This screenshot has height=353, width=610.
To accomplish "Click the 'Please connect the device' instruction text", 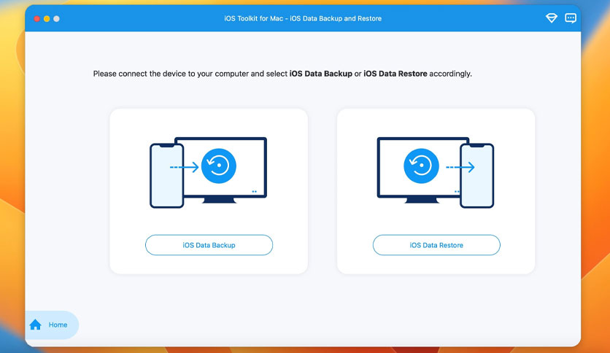I will click(282, 74).
